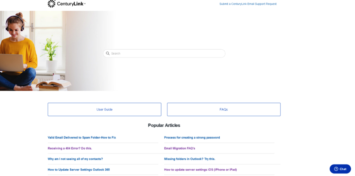This screenshot has width=355, height=176.
Task: Click the Popular Articles heading
Action: pos(164,125)
